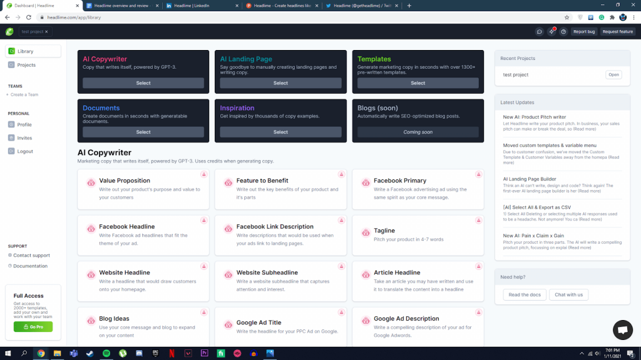Open the Documentation link in Support
Image resolution: width=641 pixels, height=360 pixels.
28,266
